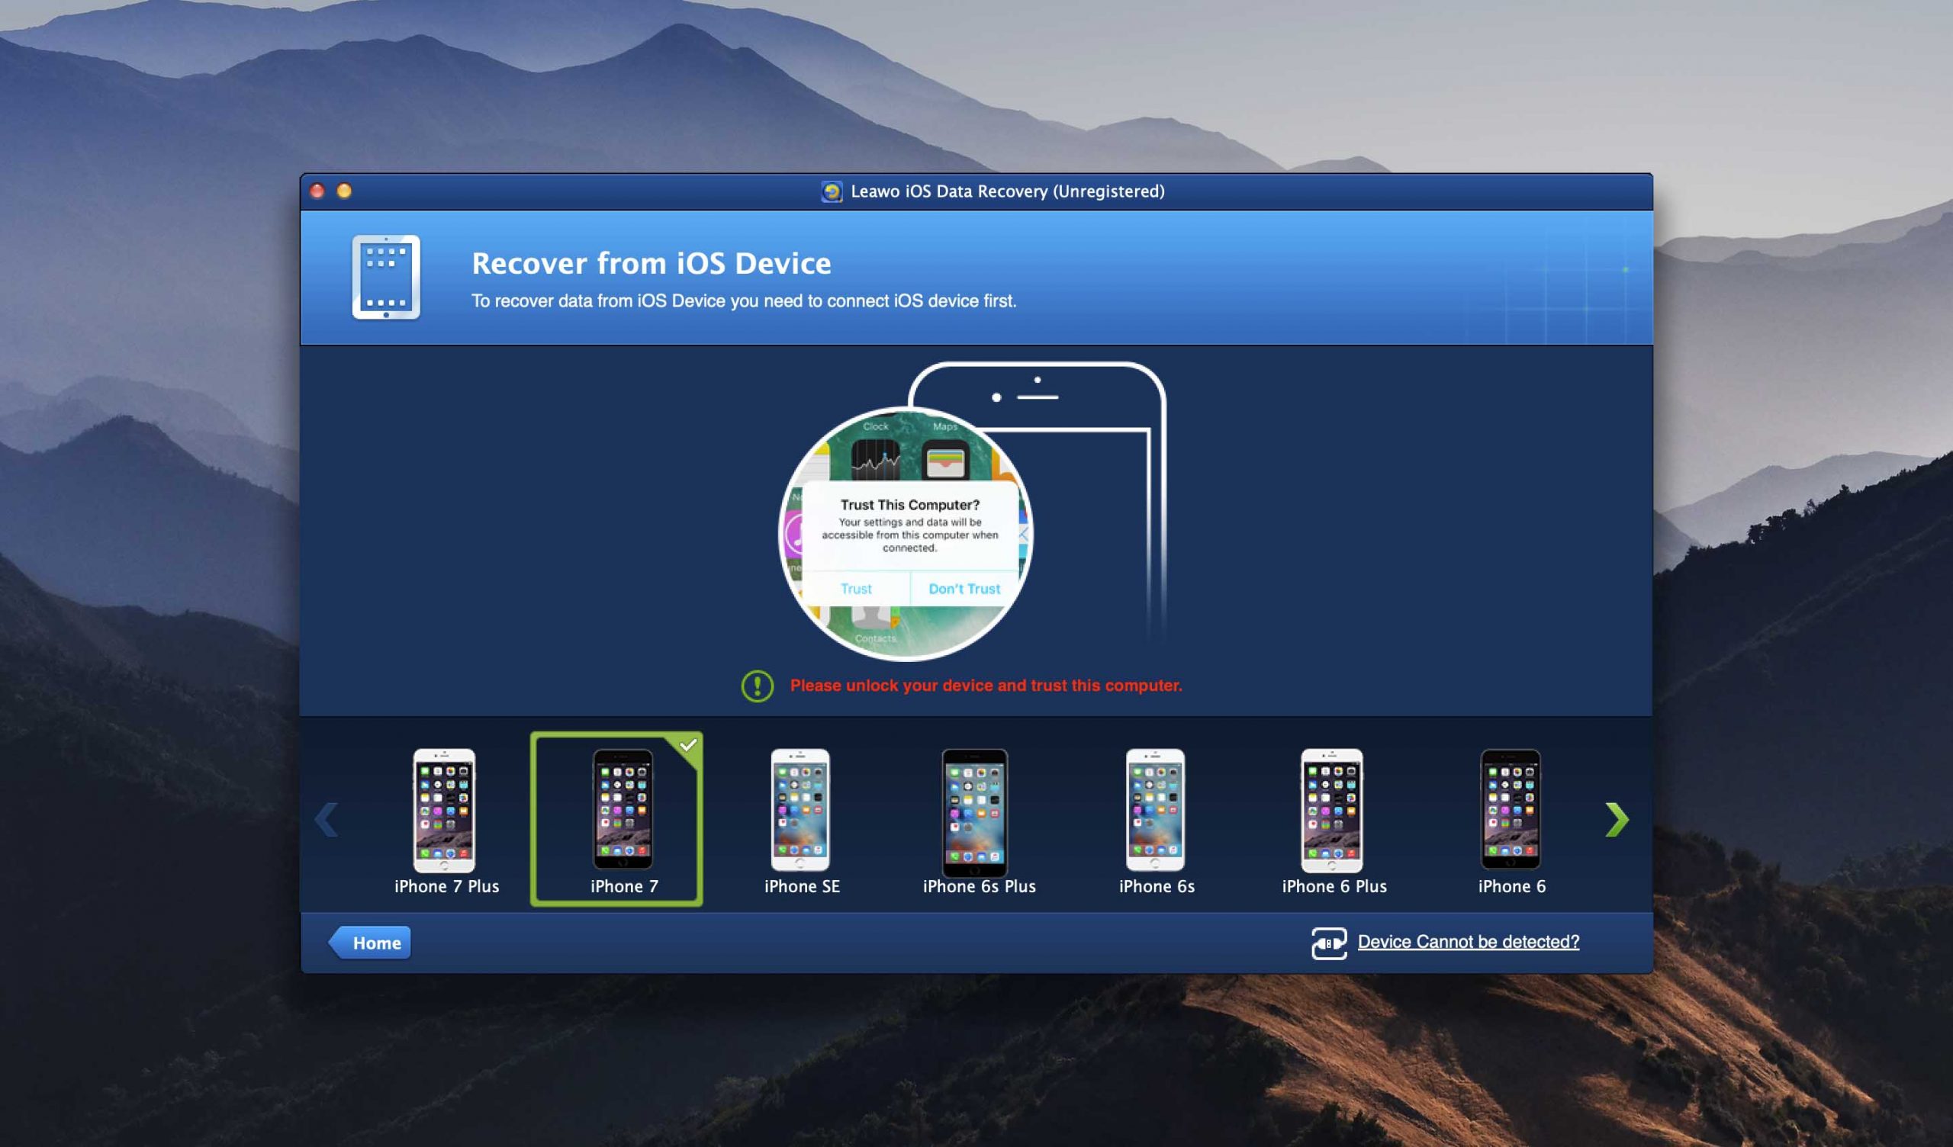Show previous devices with left chevron

click(327, 819)
